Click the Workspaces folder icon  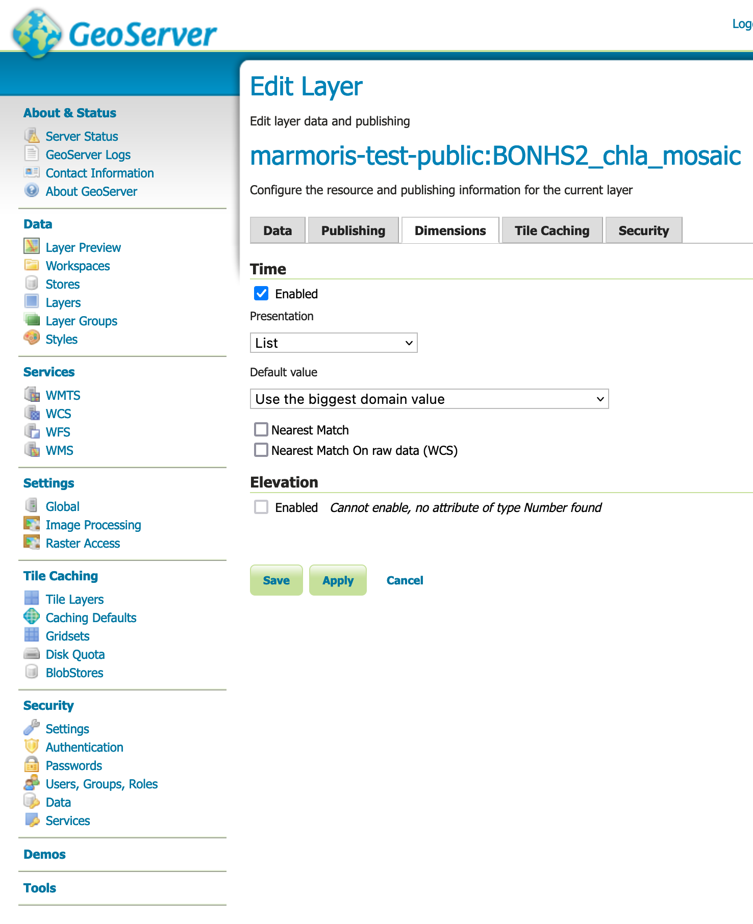click(x=32, y=265)
